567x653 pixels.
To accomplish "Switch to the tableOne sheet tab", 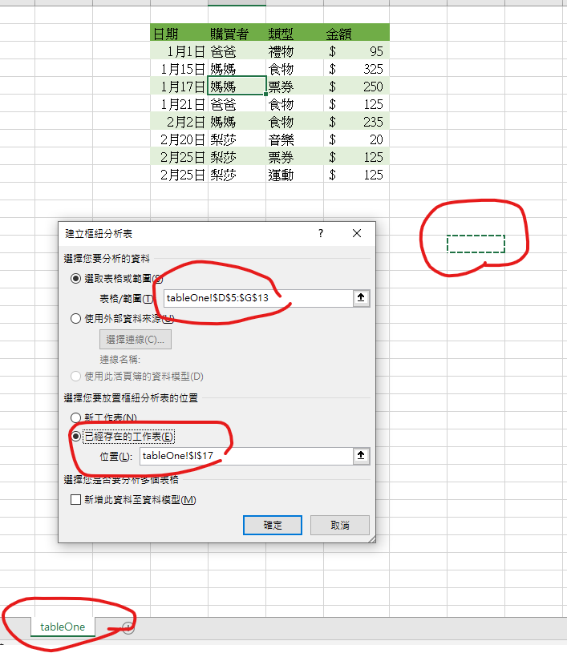I will [x=63, y=627].
